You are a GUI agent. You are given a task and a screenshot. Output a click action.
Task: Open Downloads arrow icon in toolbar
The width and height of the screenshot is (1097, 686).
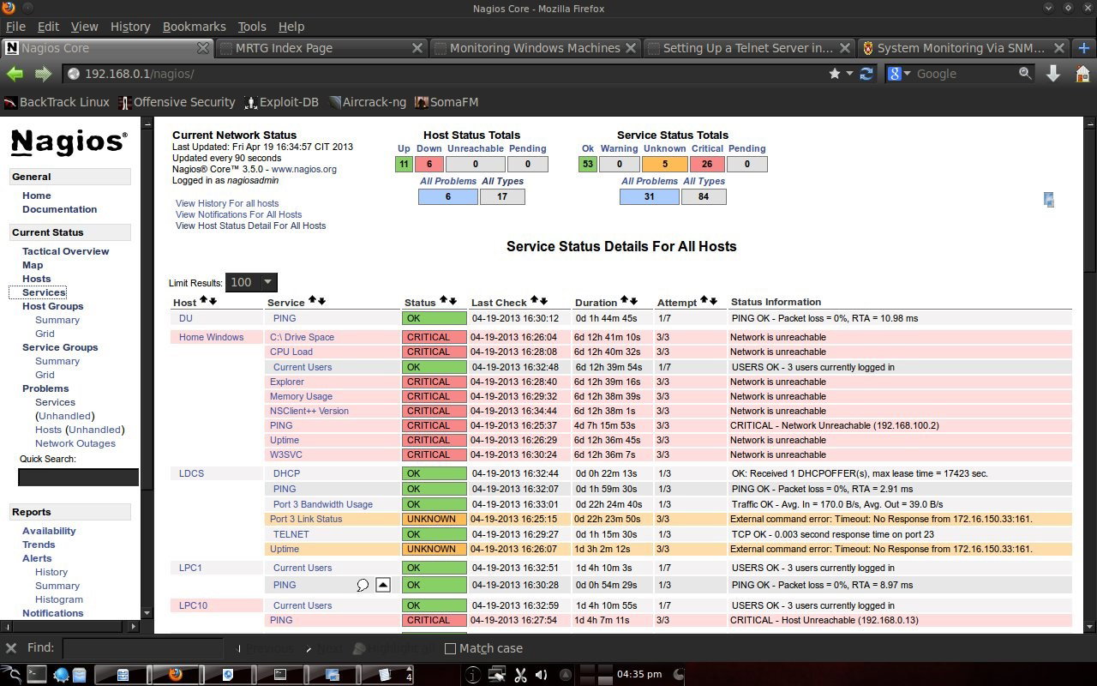1053,74
